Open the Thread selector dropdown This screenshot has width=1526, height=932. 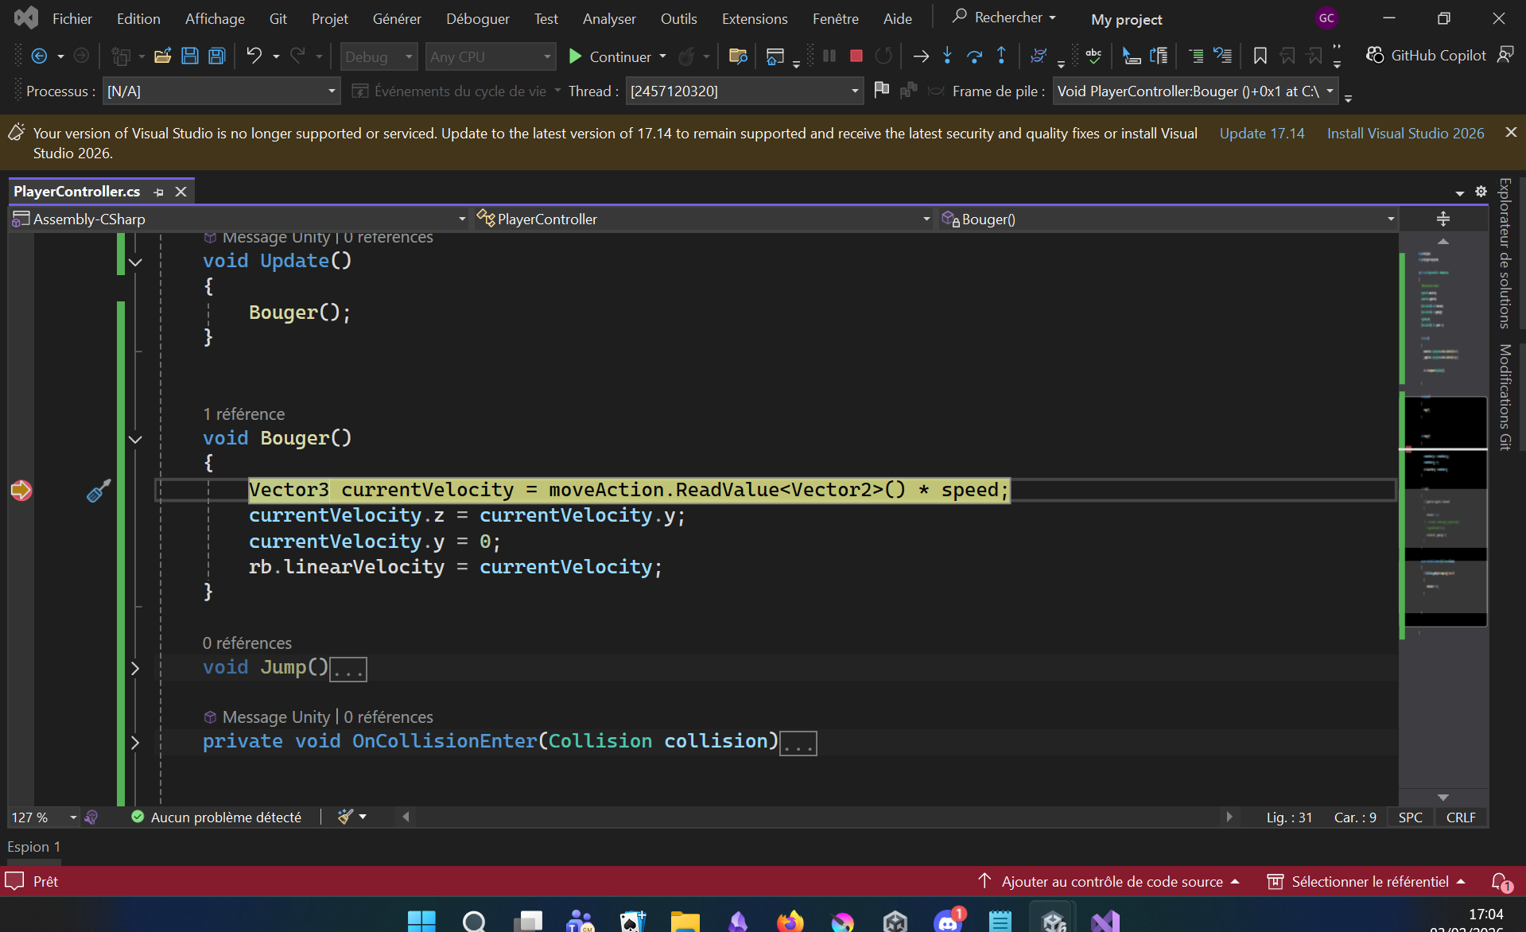click(x=855, y=91)
